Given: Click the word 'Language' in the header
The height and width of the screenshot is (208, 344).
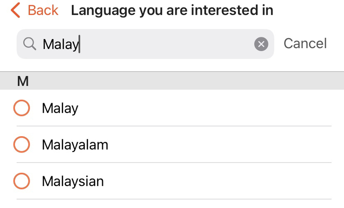Looking at the screenshot, I should point(103,10).
